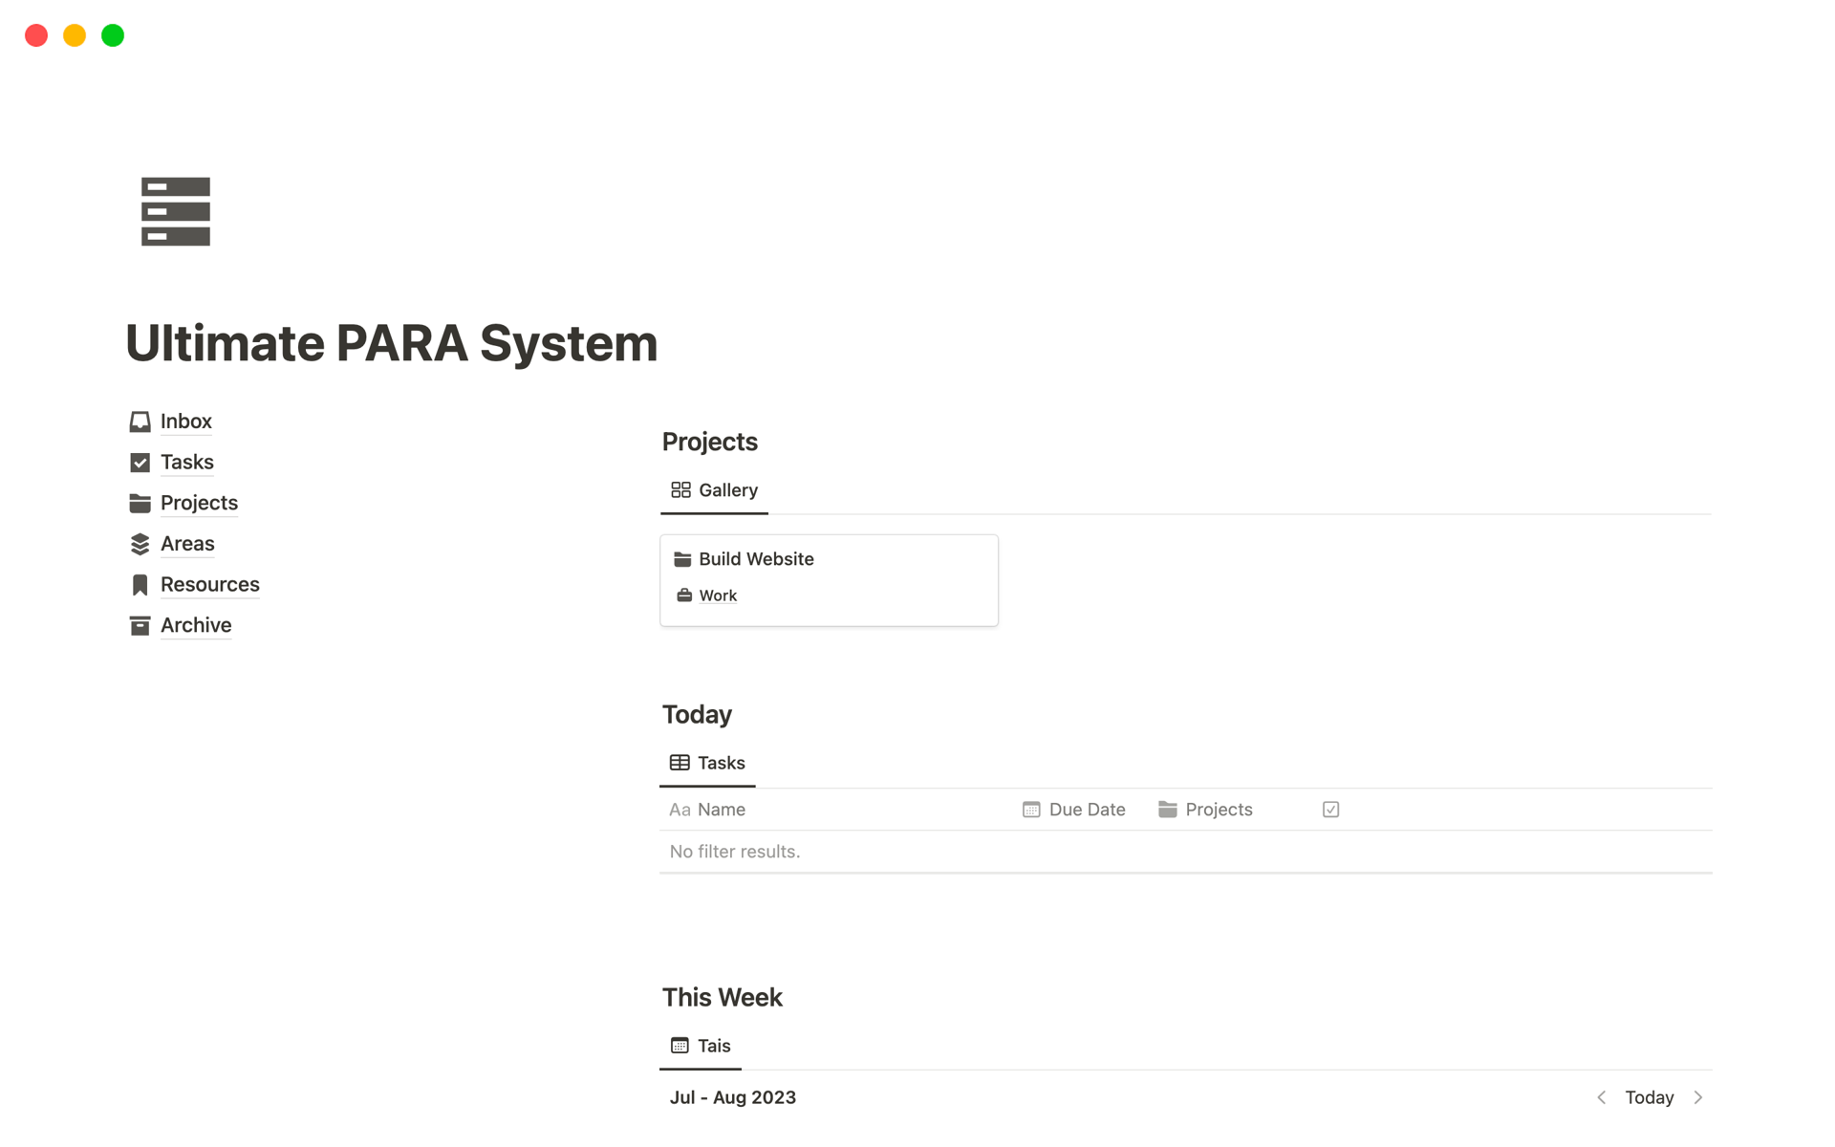1835x1147 pixels.
Task: Advance to next week with right chevron
Action: [x=1698, y=1097]
